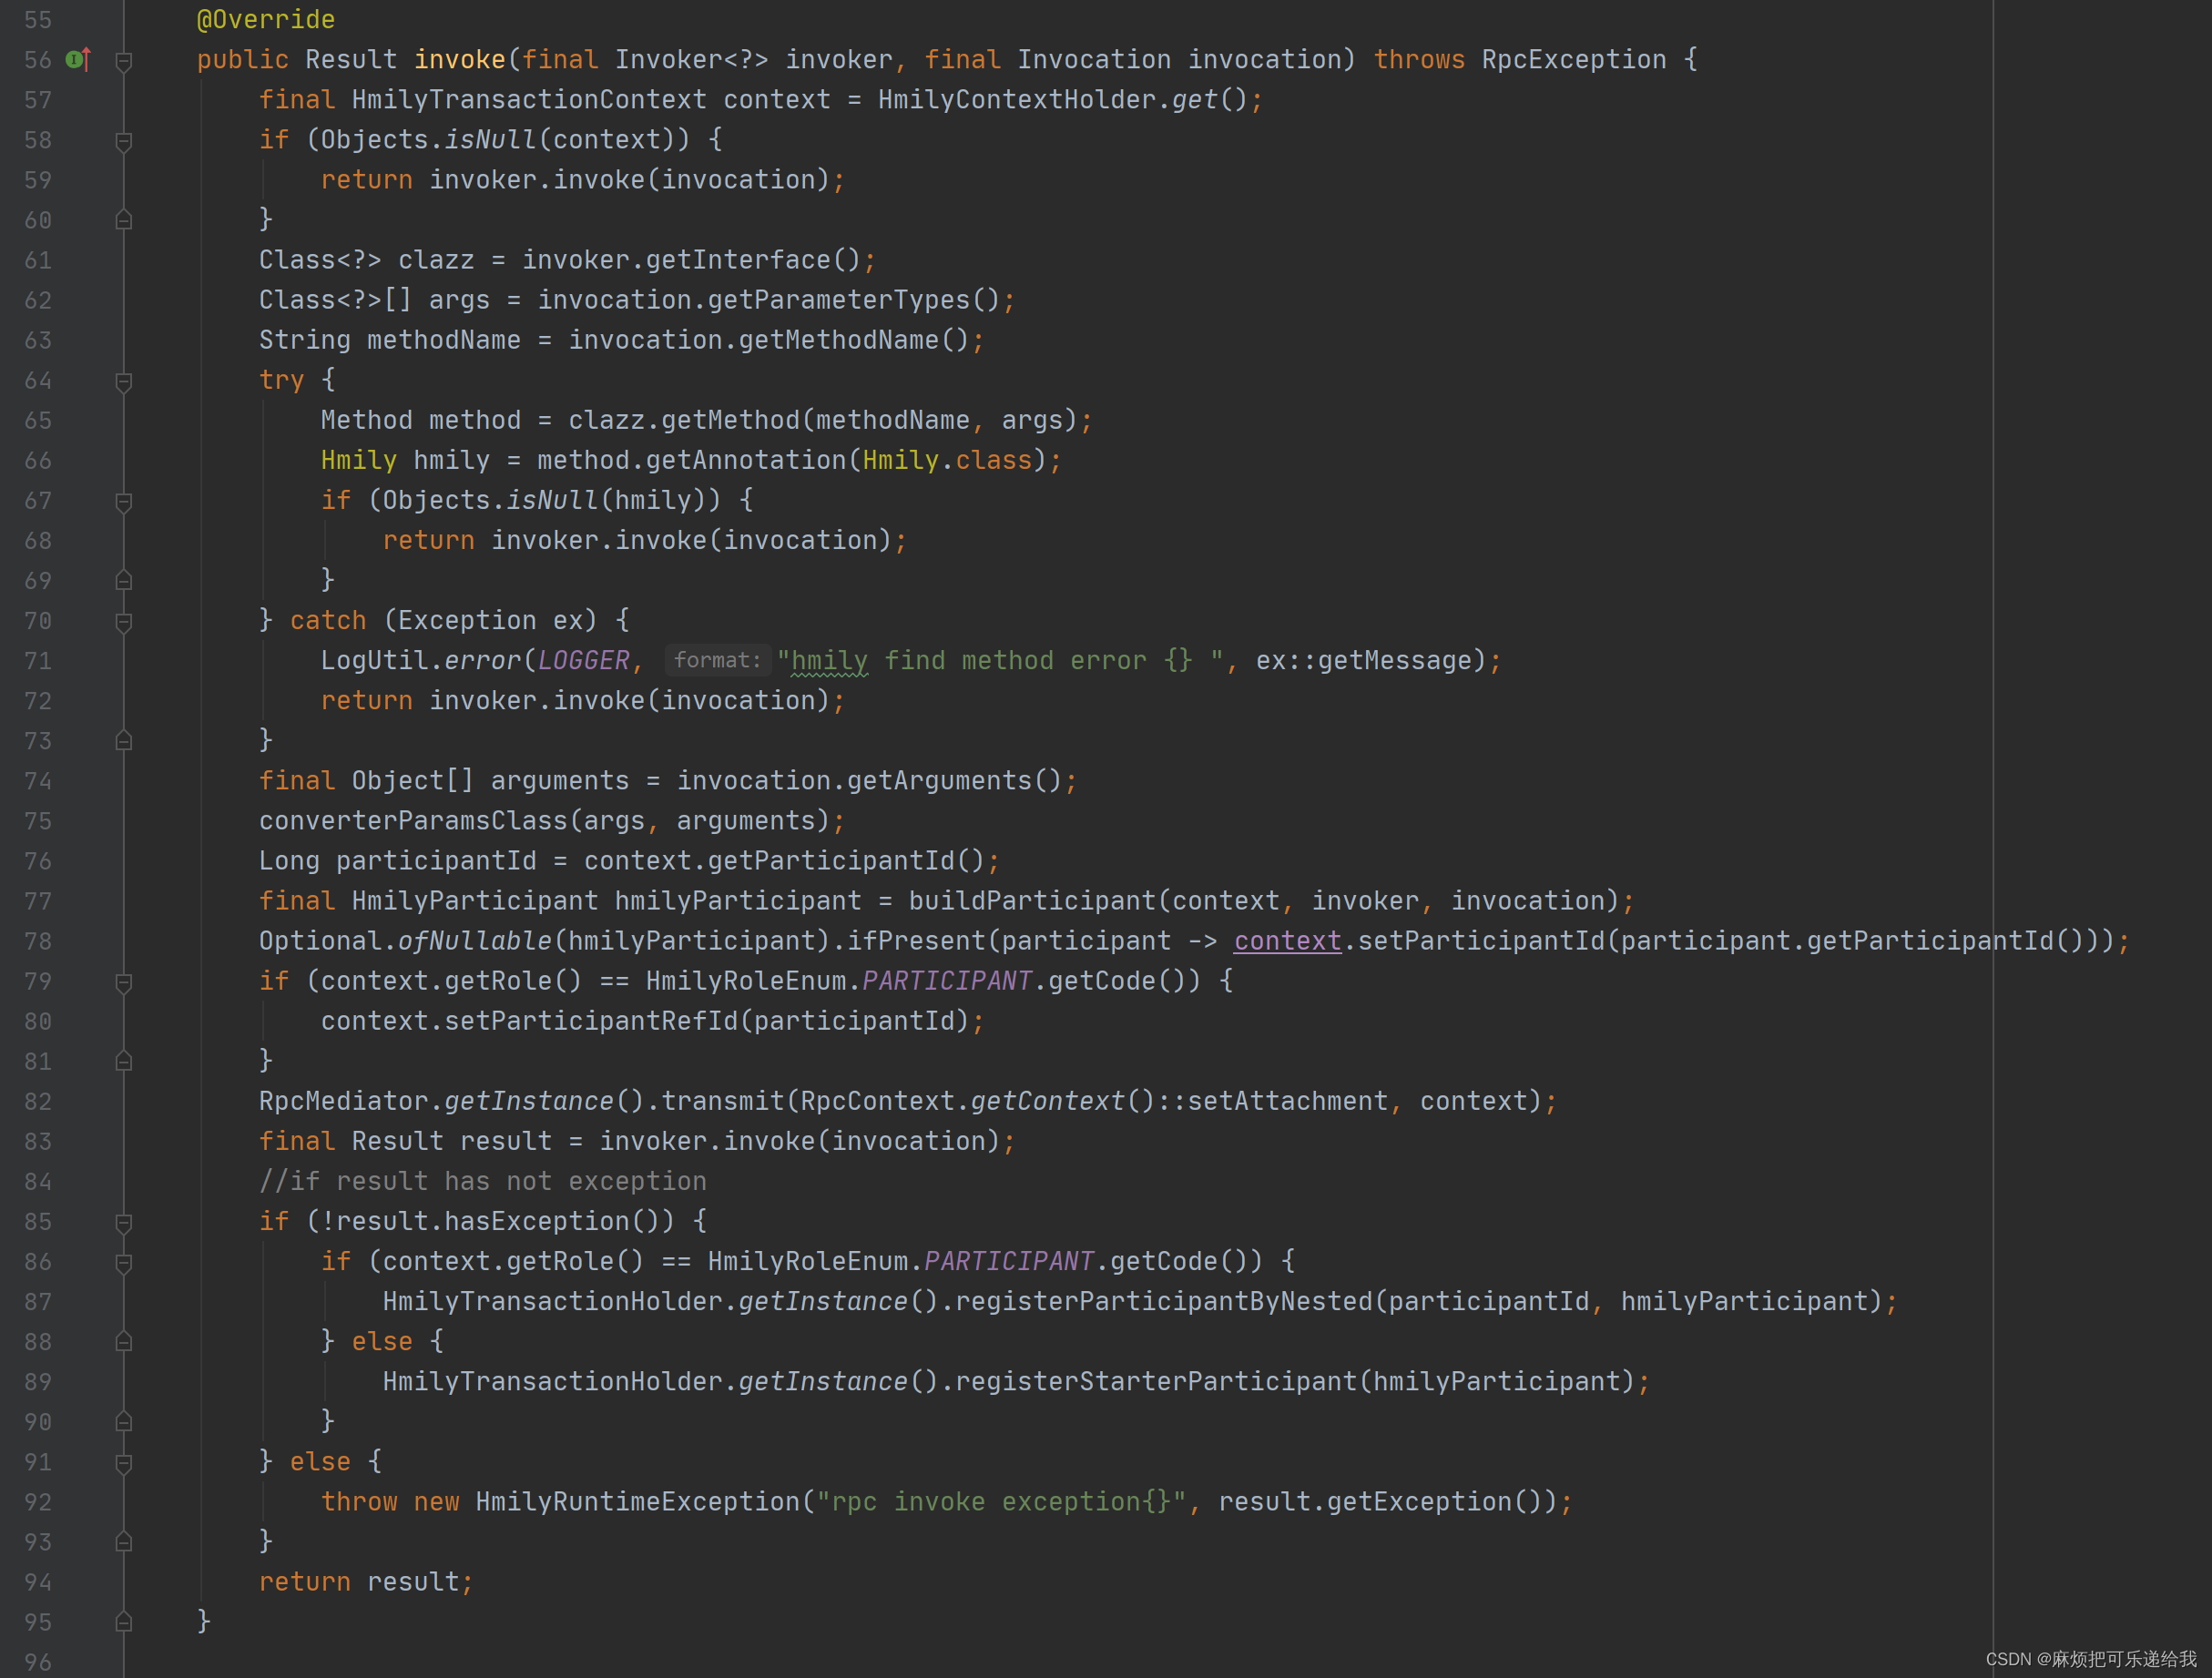The height and width of the screenshot is (1678, 2212).
Task: Click the fold end marker at line 93
Action: point(124,1541)
